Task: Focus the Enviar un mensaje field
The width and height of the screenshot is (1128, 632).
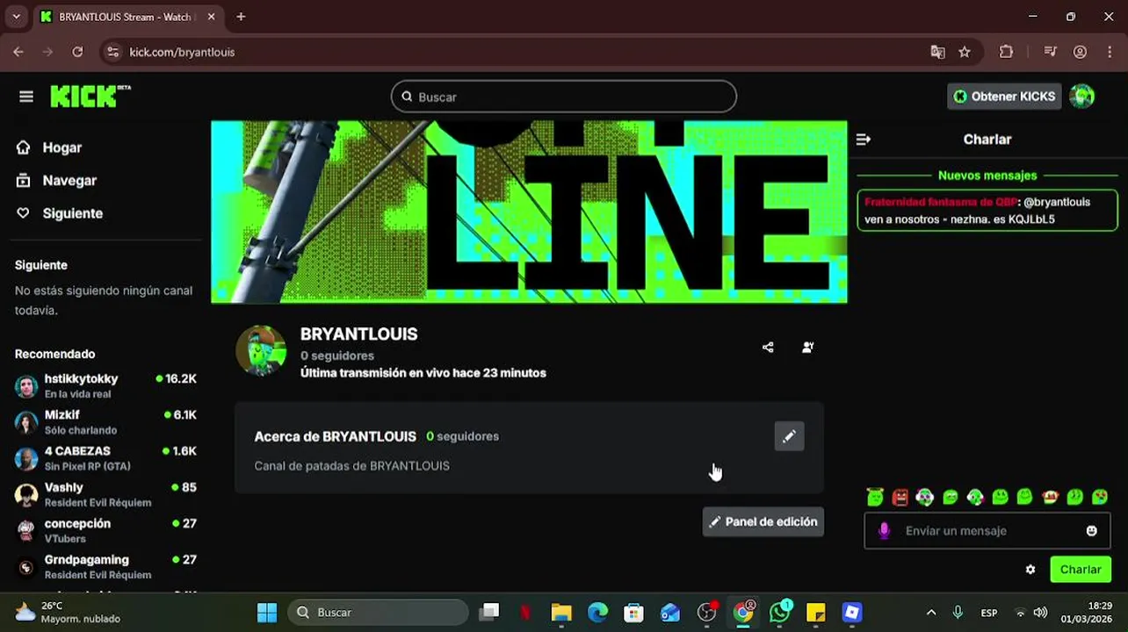Action: pos(987,531)
